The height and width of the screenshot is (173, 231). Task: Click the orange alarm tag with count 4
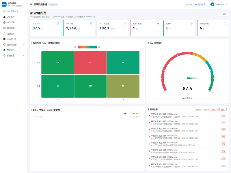pos(206,110)
